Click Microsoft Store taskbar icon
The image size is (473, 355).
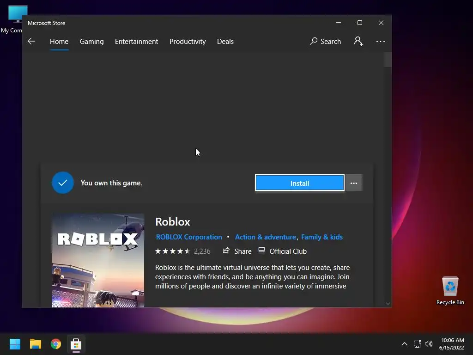click(x=76, y=344)
